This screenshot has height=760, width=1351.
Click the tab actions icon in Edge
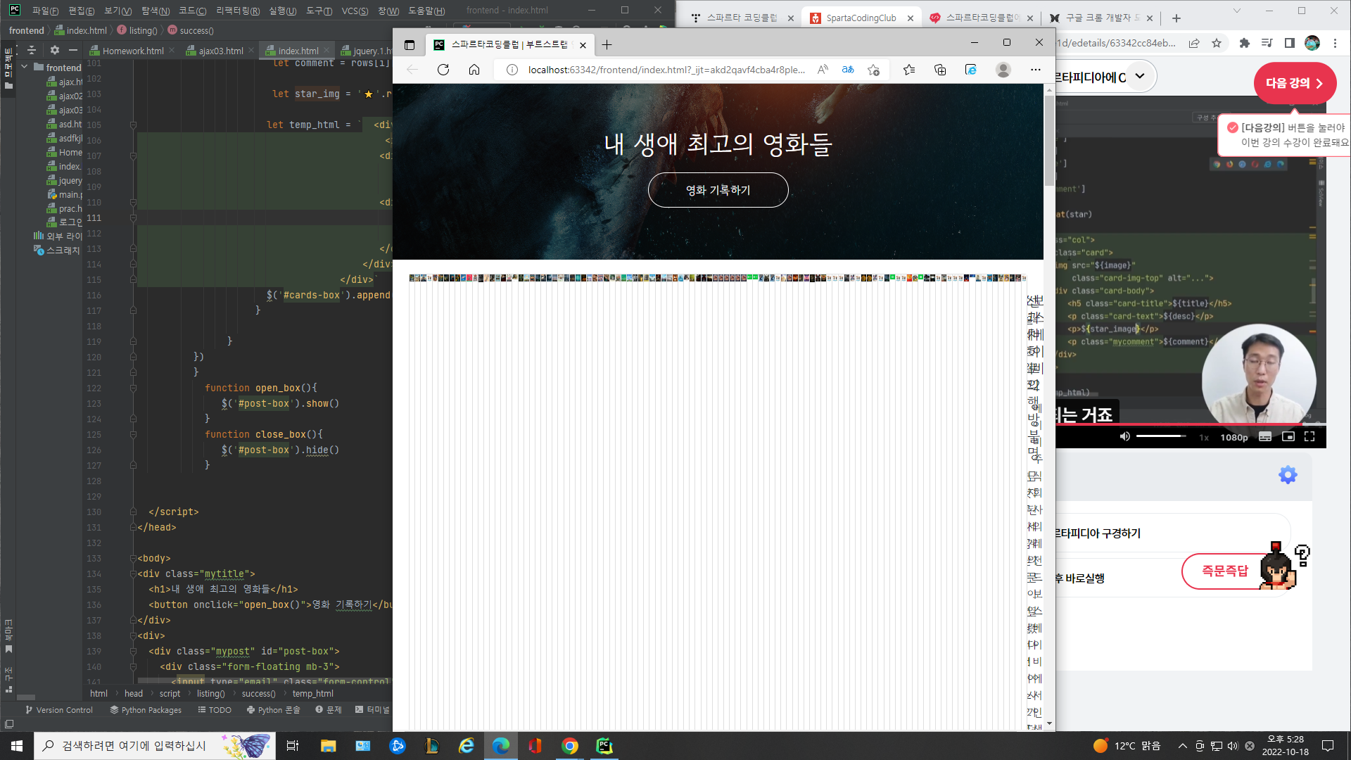coord(410,45)
